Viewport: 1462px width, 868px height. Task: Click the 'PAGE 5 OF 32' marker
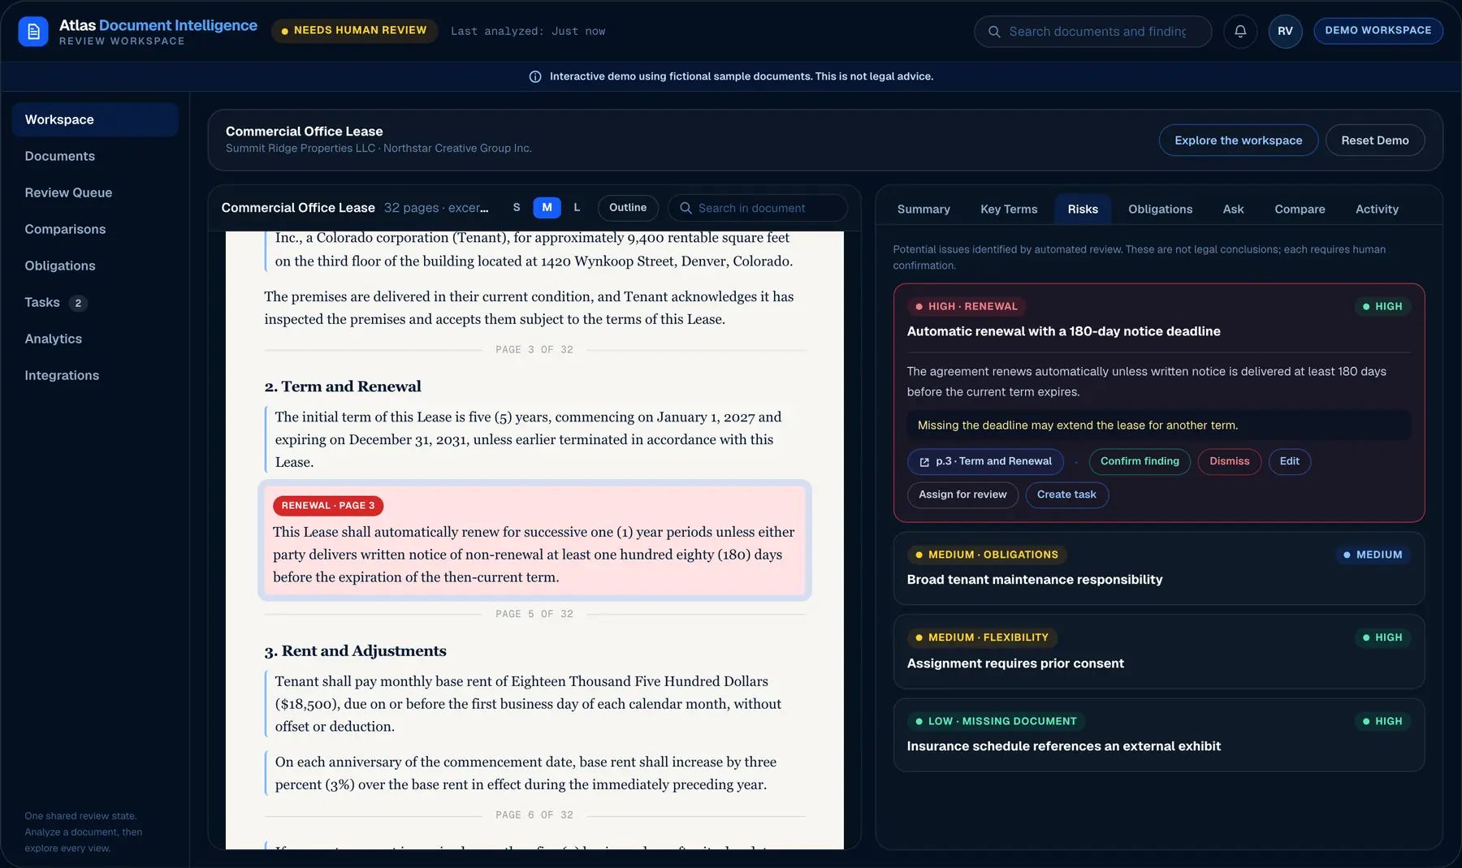534,615
